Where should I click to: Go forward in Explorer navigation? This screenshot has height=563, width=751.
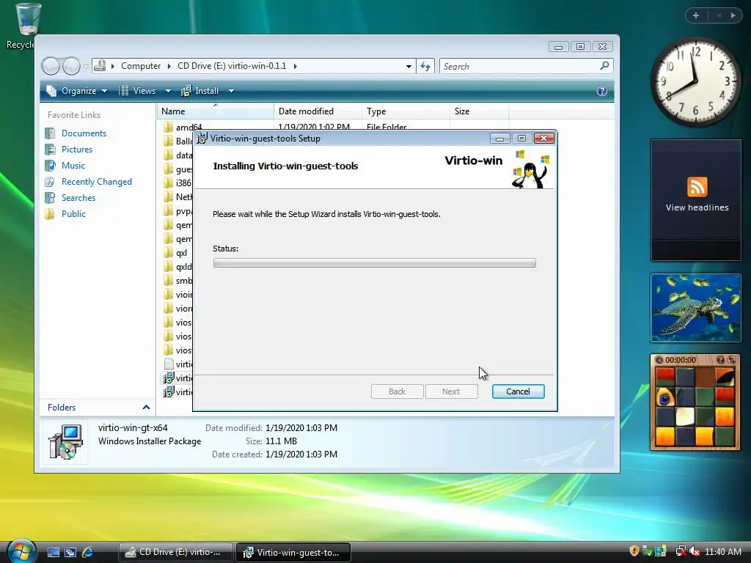[x=71, y=66]
